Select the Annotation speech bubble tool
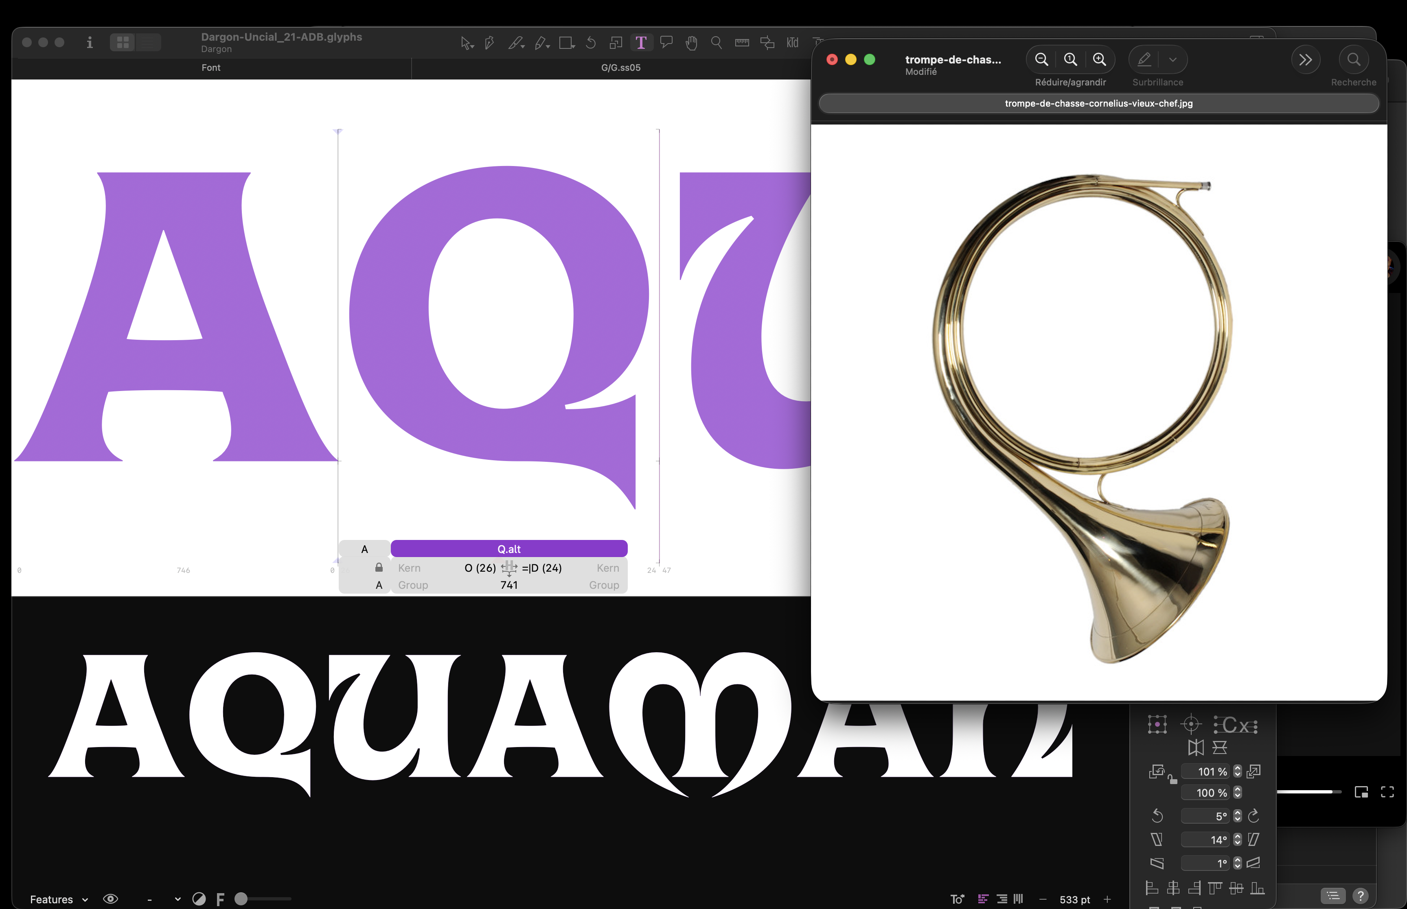 point(666,42)
